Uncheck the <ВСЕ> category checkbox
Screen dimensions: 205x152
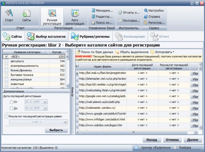tap(6, 57)
